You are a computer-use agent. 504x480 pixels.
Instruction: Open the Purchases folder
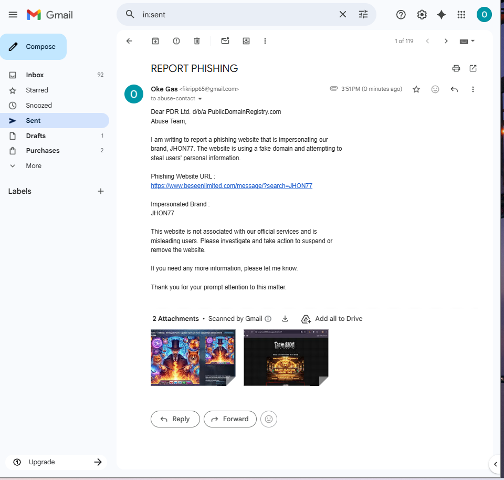click(55, 151)
